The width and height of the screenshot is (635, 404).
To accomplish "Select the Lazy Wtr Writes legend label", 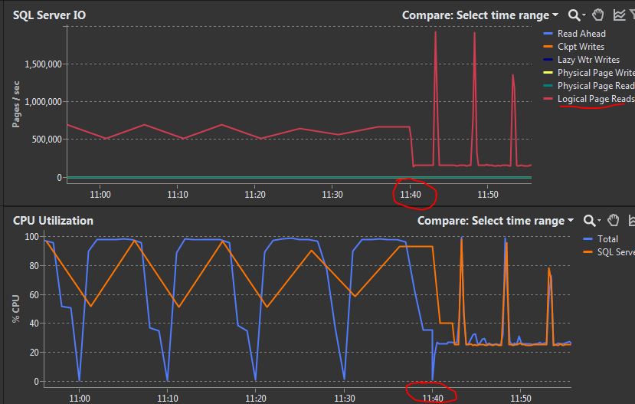I will pos(588,60).
